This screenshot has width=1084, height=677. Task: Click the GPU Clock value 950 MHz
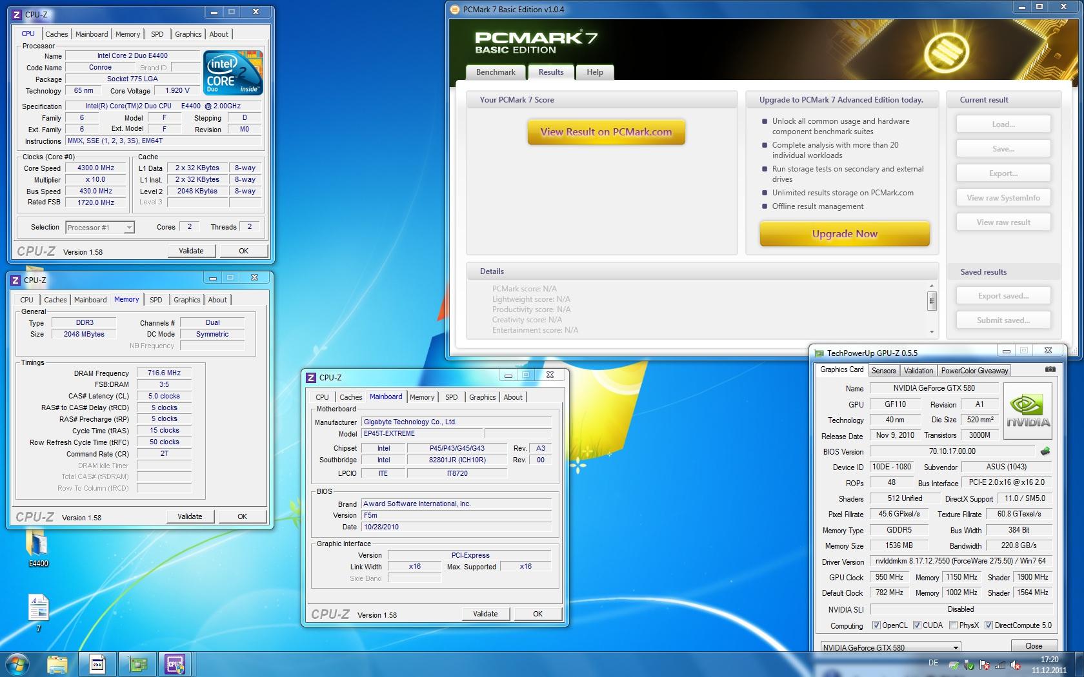point(889,577)
